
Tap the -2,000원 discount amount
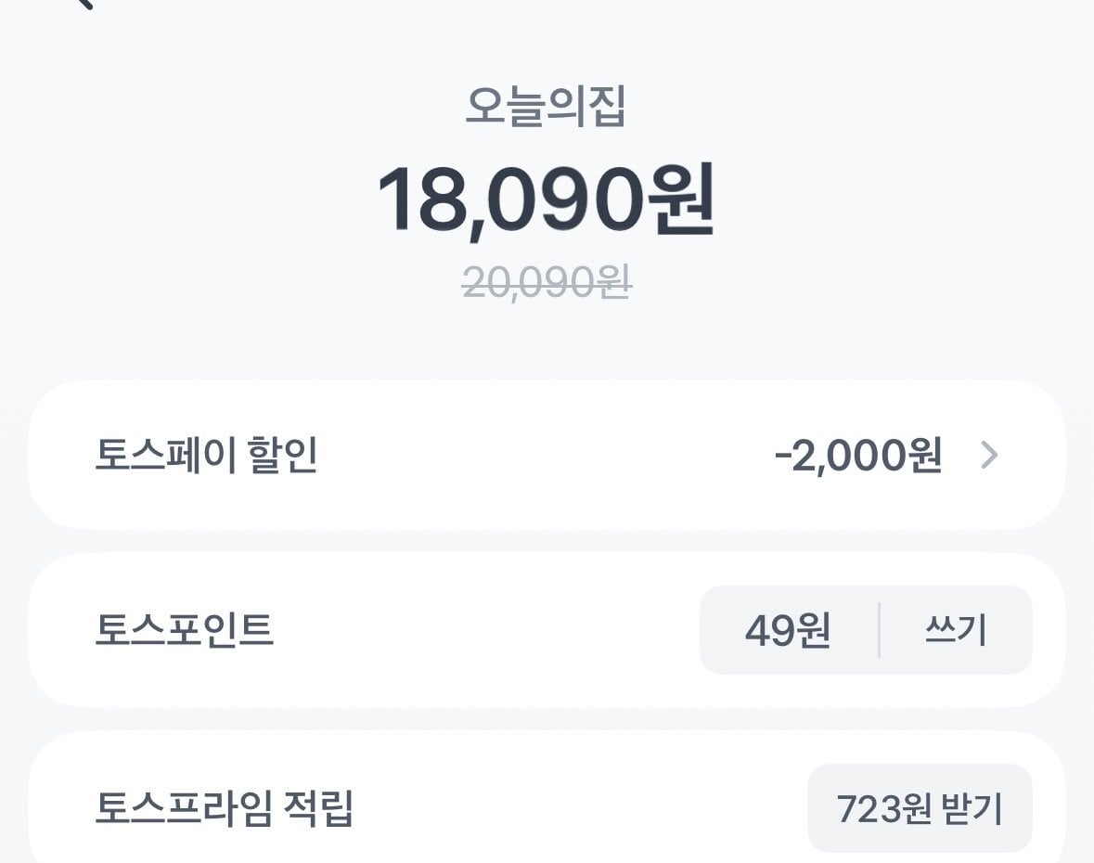858,455
